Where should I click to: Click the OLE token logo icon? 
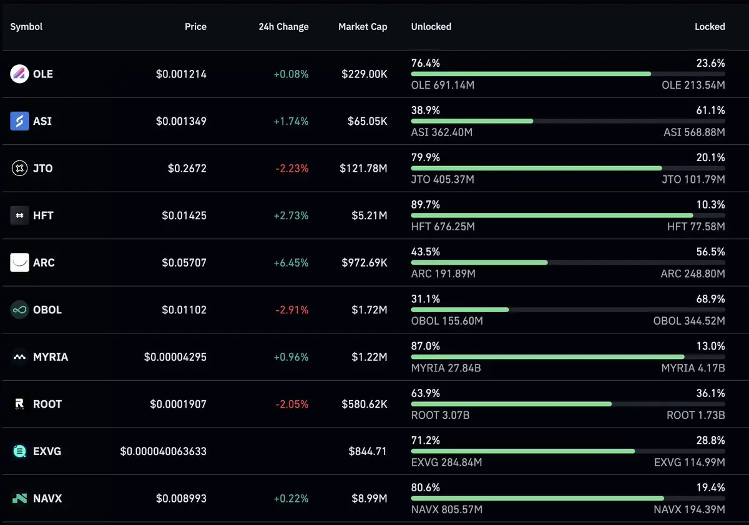pos(19,74)
